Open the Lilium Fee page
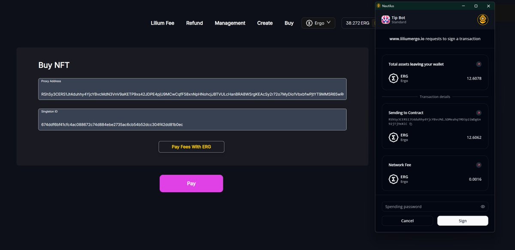 162,23
